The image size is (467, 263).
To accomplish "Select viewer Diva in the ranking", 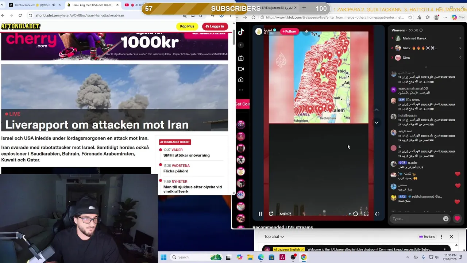I will pyautogui.click(x=406, y=58).
